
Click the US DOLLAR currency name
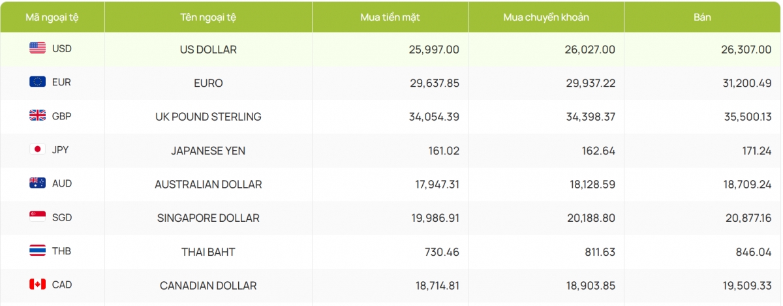click(x=208, y=50)
